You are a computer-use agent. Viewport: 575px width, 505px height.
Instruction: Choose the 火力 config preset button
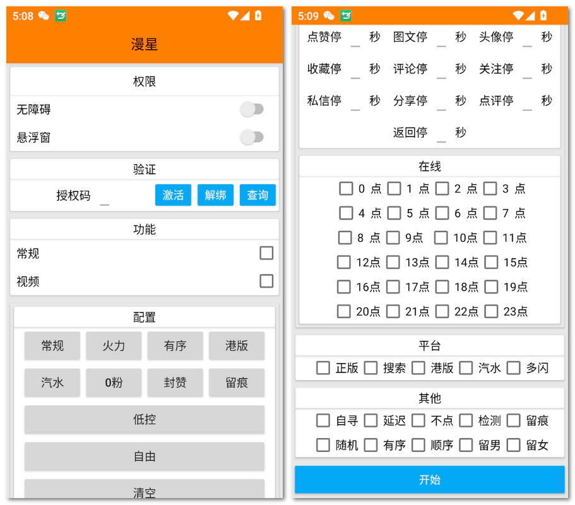coord(114,346)
